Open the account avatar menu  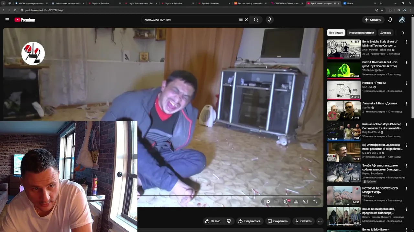click(402, 20)
